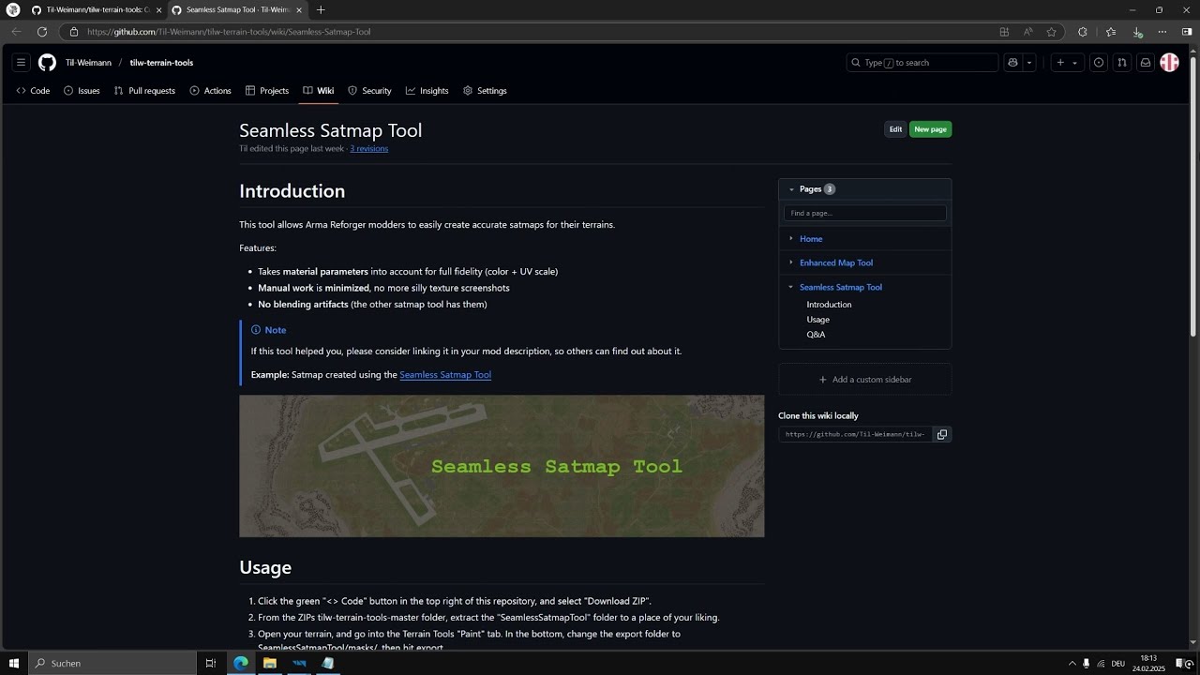
Task: Collapse the Pages section chevron
Action: (x=791, y=189)
